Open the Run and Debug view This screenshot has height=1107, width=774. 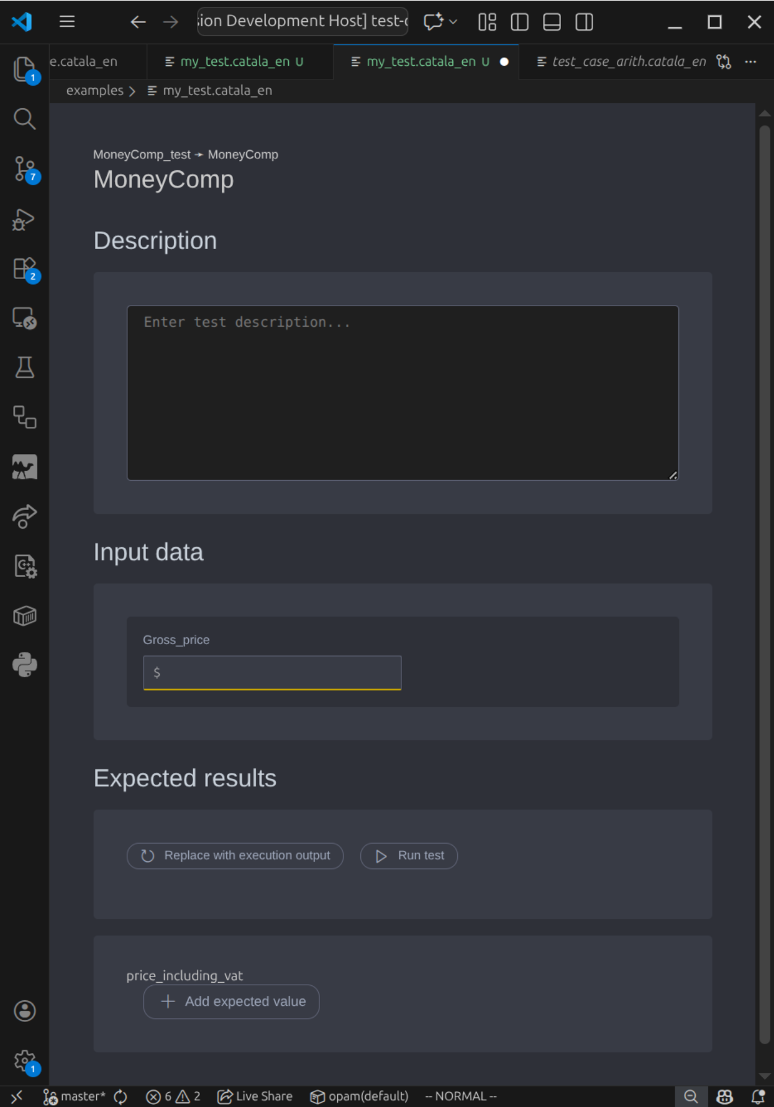(x=24, y=219)
